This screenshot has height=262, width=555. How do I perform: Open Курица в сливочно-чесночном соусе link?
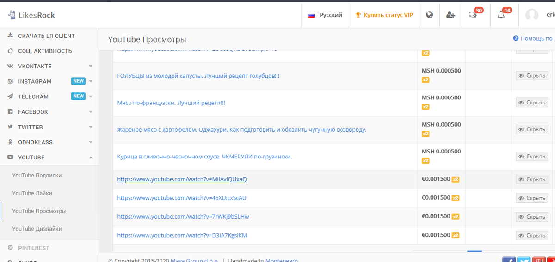click(204, 156)
